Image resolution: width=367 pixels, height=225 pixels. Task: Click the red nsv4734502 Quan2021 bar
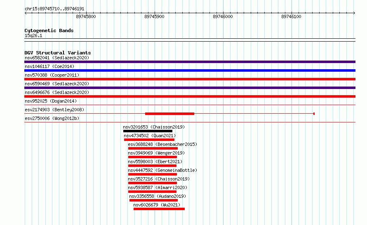149,140
